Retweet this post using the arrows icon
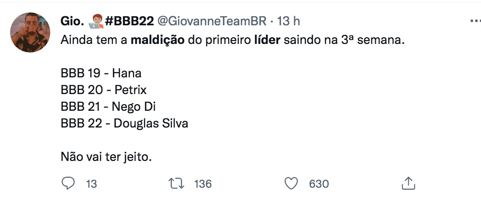Image resolution: width=481 pixels, height=202 pixels. tap(176, 183)
